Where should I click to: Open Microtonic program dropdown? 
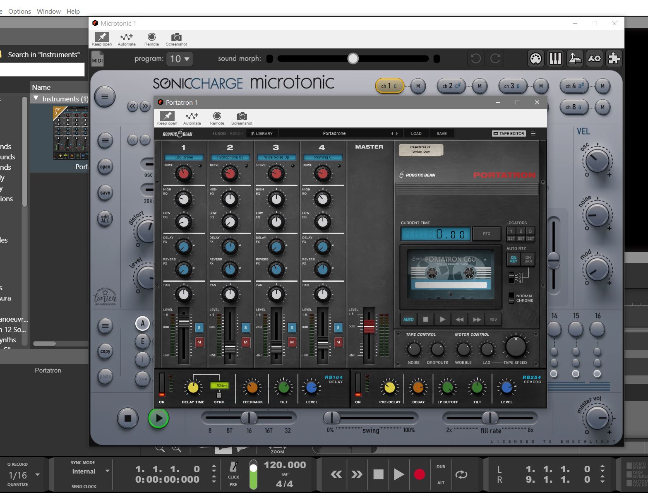[179, 59]
